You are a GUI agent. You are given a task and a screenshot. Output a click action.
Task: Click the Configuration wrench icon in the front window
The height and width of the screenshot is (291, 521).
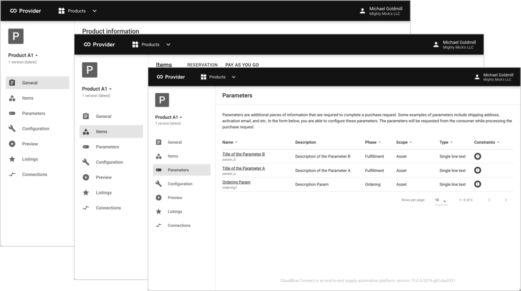pos(159,184)
